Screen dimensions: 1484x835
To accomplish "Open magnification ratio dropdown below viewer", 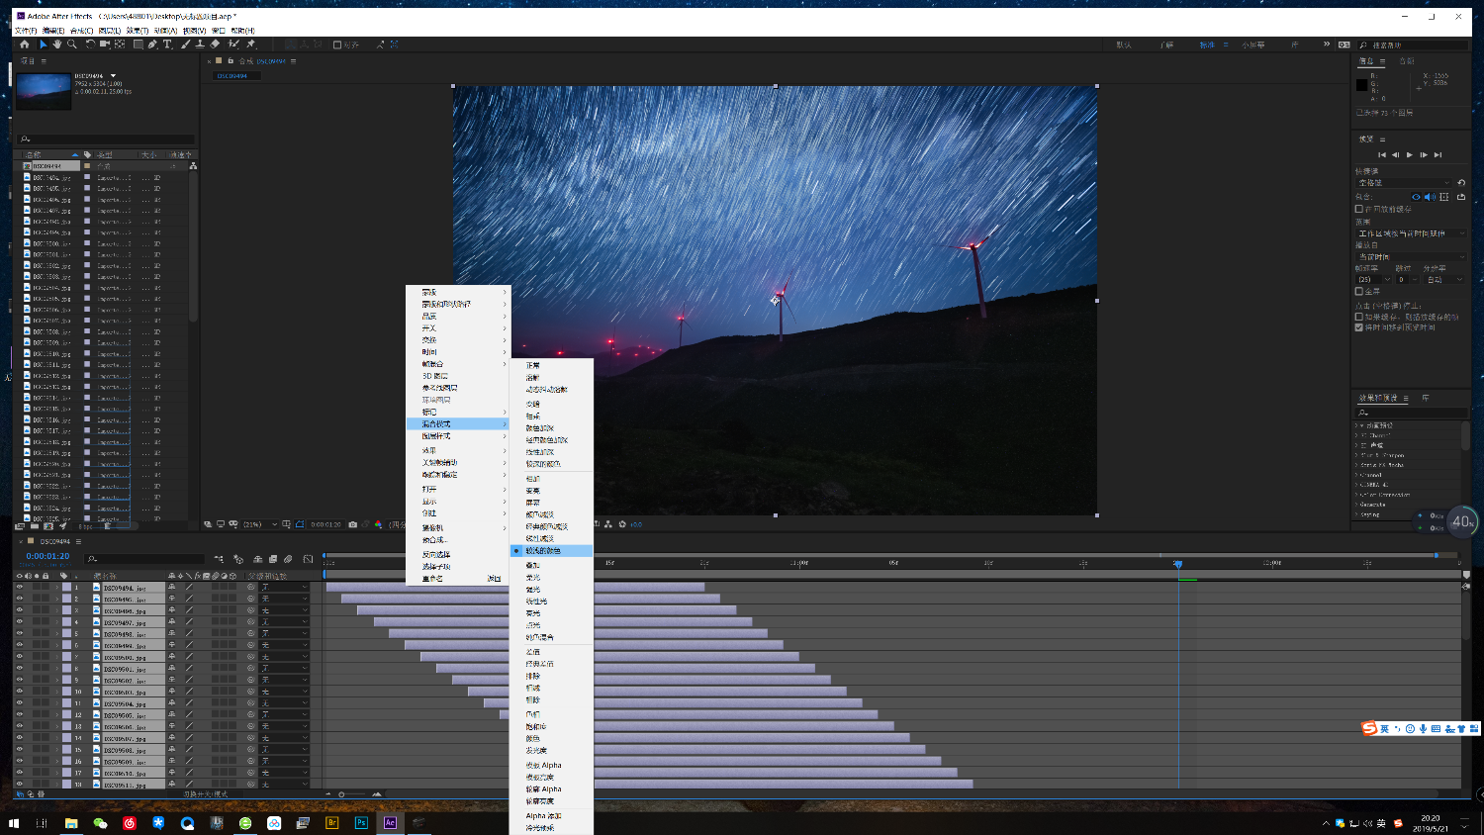I will click(260, 524).
